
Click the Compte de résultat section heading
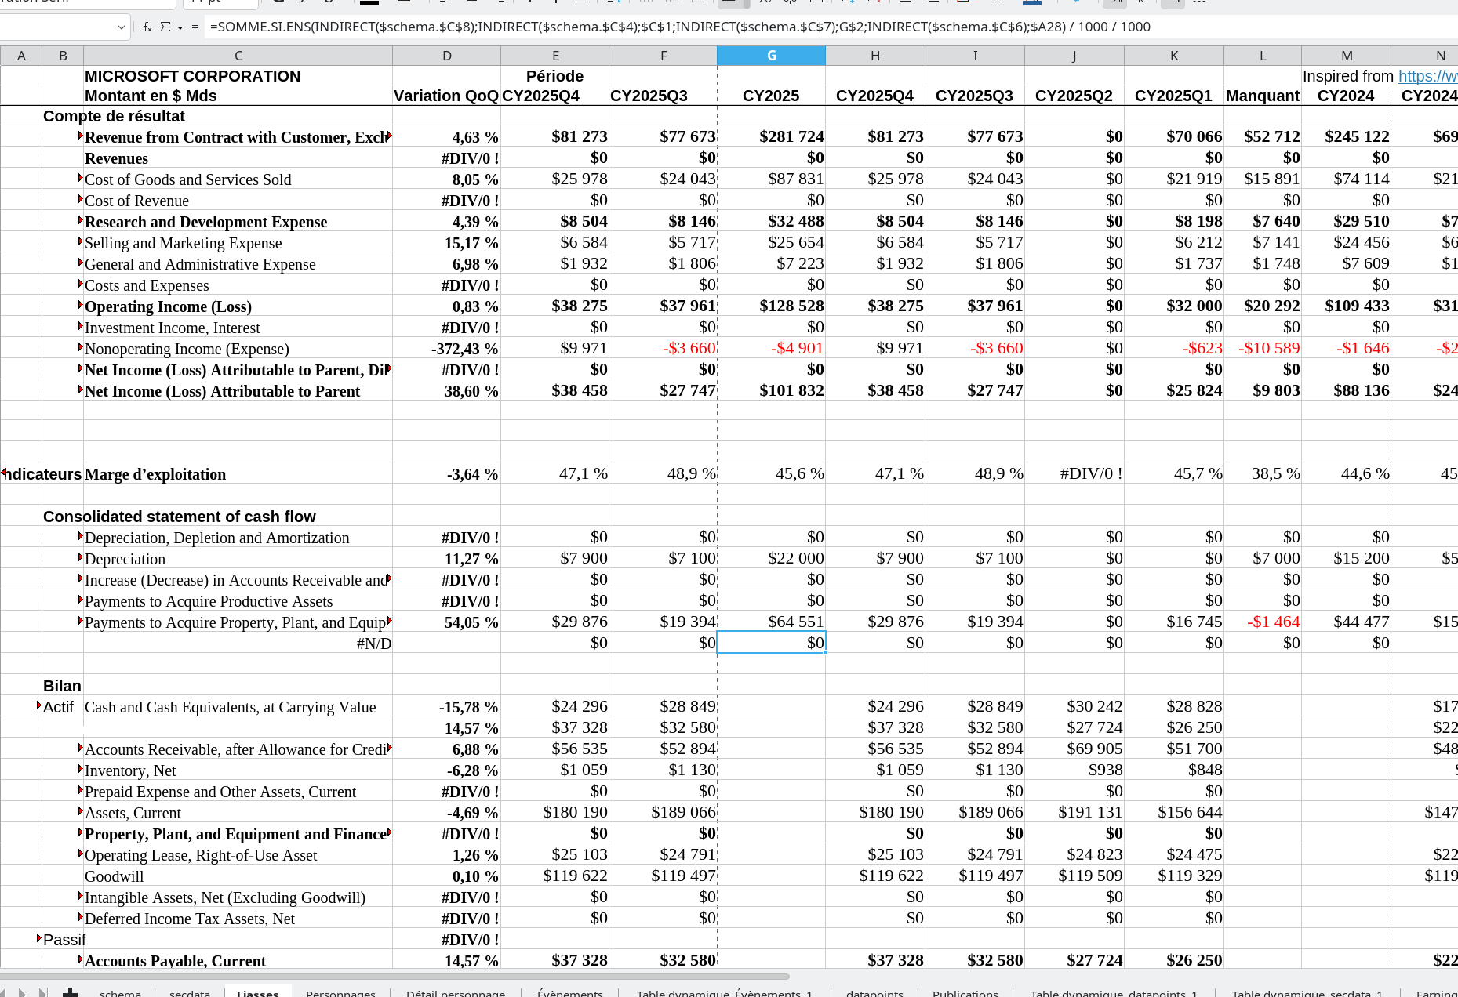click(114, 116)
